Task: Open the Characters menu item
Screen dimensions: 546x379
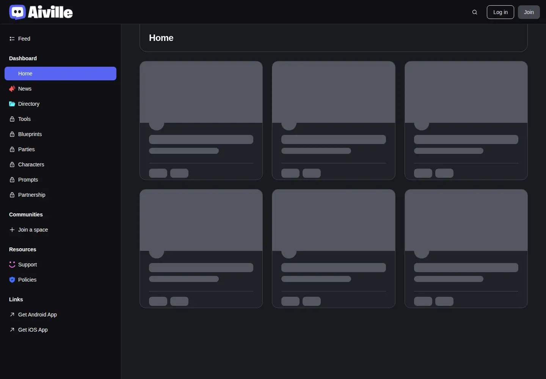Action: (x=60, y=164)
